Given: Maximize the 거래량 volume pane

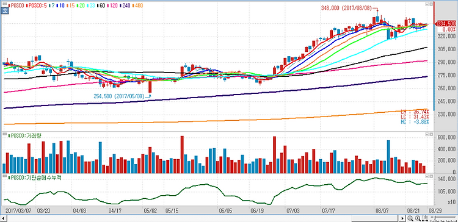Looking at the screenshot, I should click(x=431, y=134).
